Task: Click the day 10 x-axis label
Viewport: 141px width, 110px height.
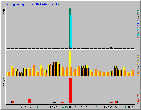Action: click(x=45, y=107)
